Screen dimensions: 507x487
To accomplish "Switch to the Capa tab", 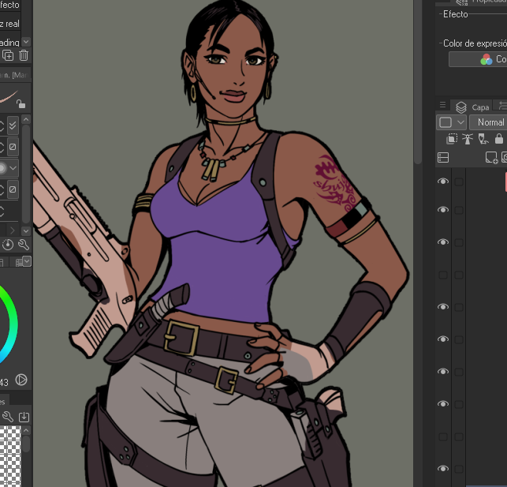I will pos(473,107).
